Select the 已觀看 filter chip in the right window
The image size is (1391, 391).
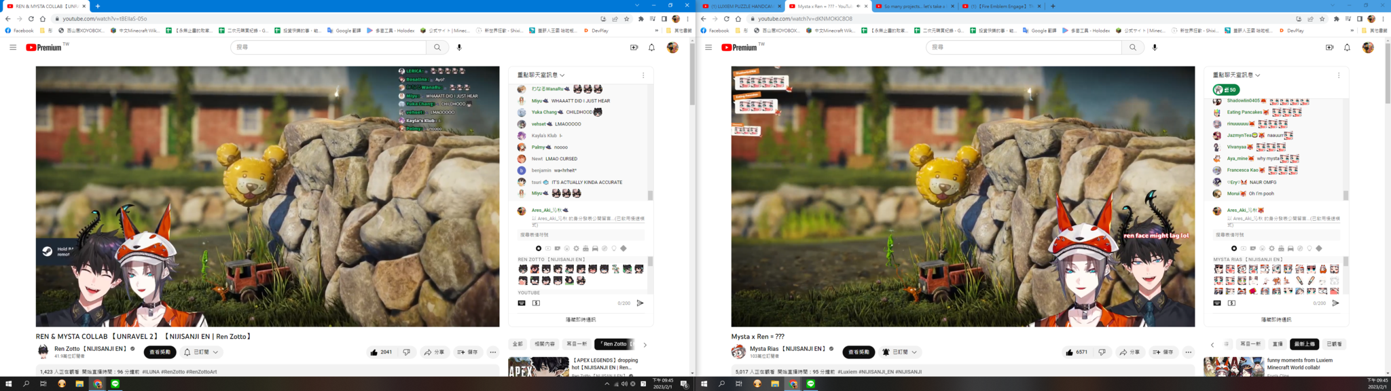1334,344
